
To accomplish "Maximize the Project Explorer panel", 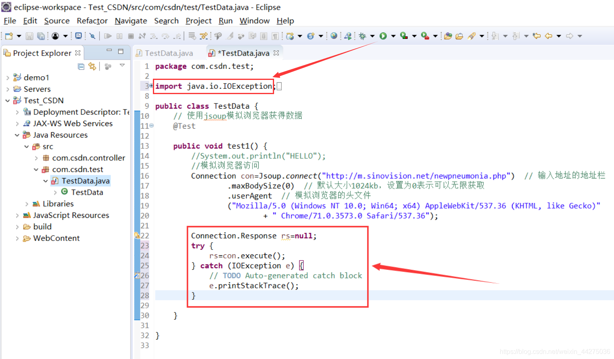I will click(x=121, y=51).
